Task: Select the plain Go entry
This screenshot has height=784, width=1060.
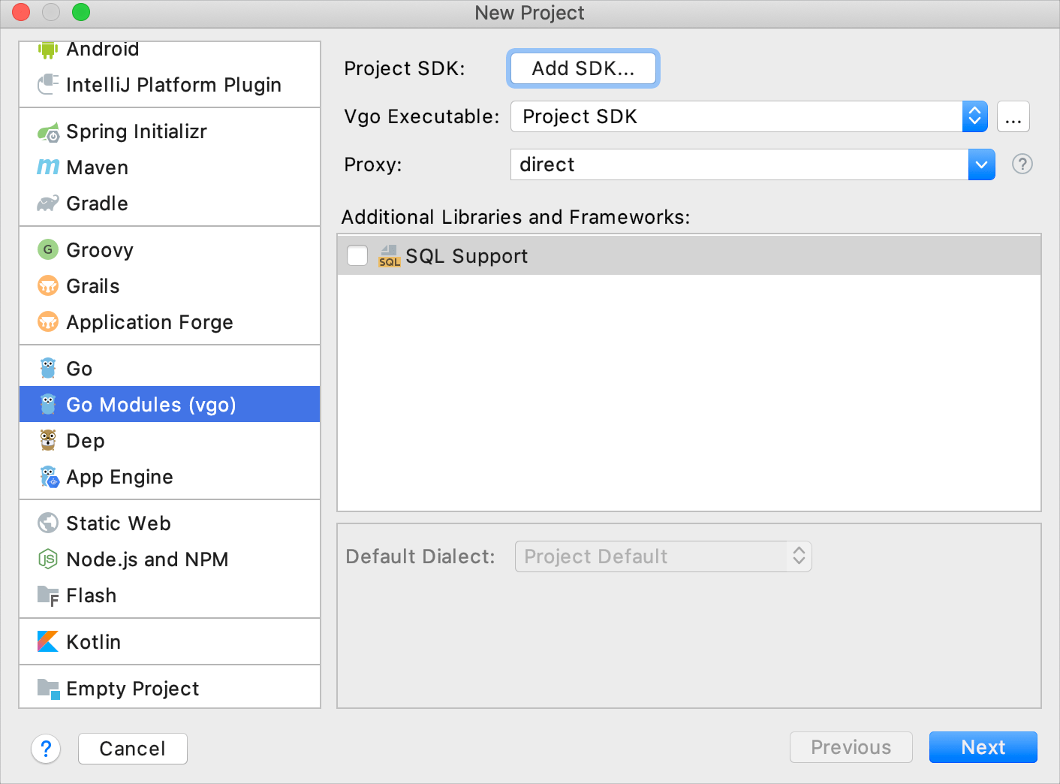Action: click(170, 368)
